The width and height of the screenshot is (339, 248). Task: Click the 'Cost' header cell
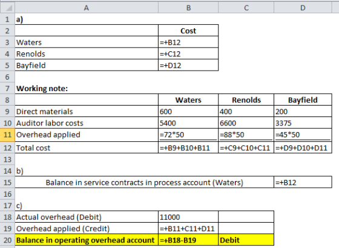(188, 31)
